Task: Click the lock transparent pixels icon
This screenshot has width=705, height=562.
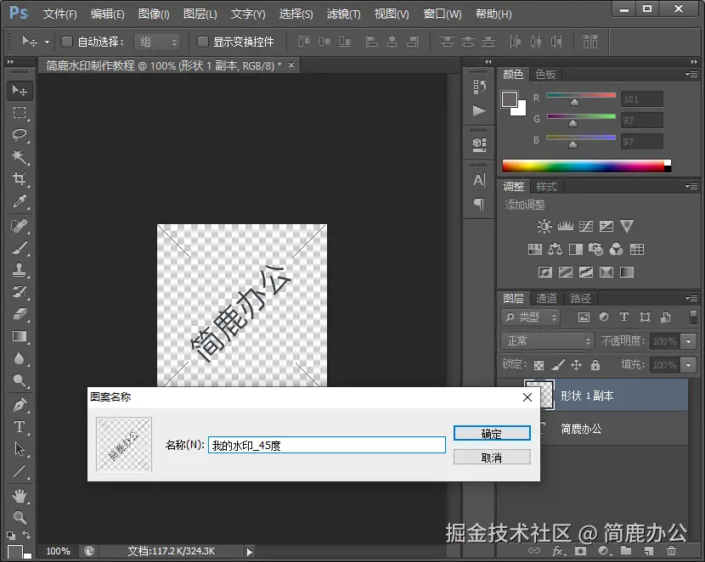Action: [538, 364]
